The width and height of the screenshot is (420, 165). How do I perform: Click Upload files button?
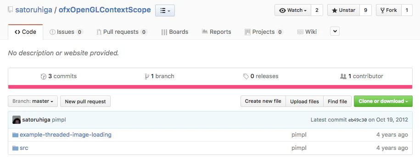pyautogui.click(x=304, y=101)
